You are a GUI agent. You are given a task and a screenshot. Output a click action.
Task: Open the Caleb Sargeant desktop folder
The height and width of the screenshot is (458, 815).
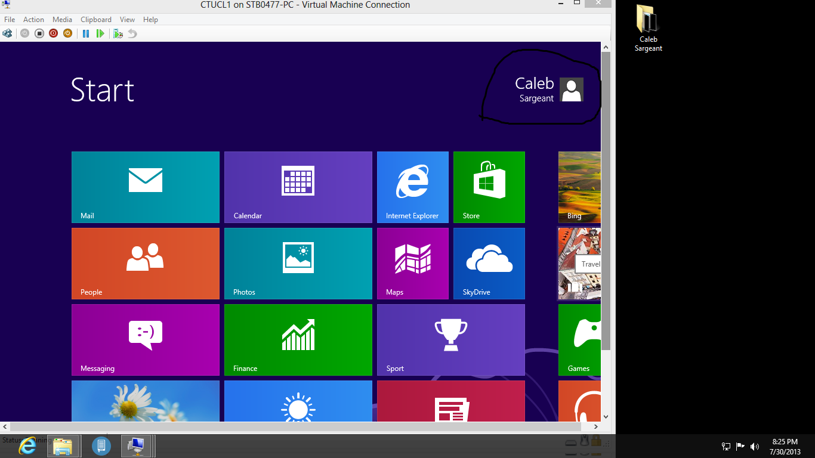coord(648,28)
